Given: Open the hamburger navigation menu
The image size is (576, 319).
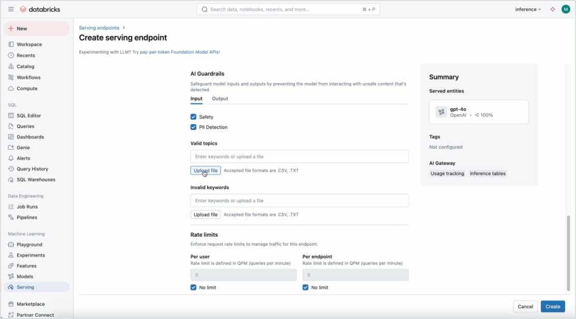Looking at the screenshot, I should point(11,9).
